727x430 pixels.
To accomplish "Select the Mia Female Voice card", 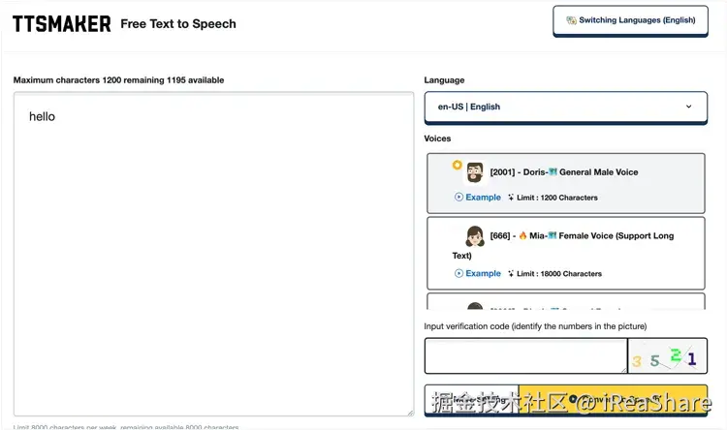I will [x=566, y=253].
